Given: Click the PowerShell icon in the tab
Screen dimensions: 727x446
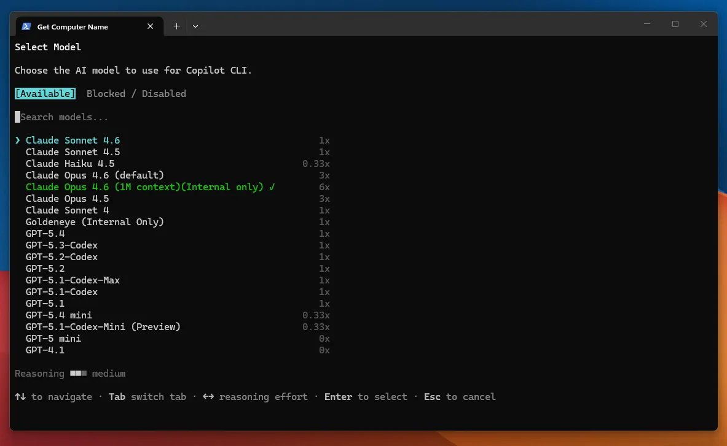Looking at the screenshot, I should pyautogui.click(x=26, y=26).
